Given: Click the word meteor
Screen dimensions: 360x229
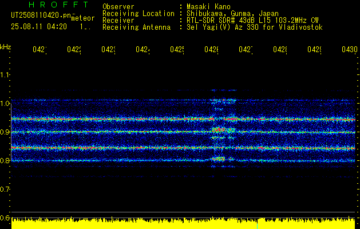Looking at the screenshot, I should click(x=83, y=18).
